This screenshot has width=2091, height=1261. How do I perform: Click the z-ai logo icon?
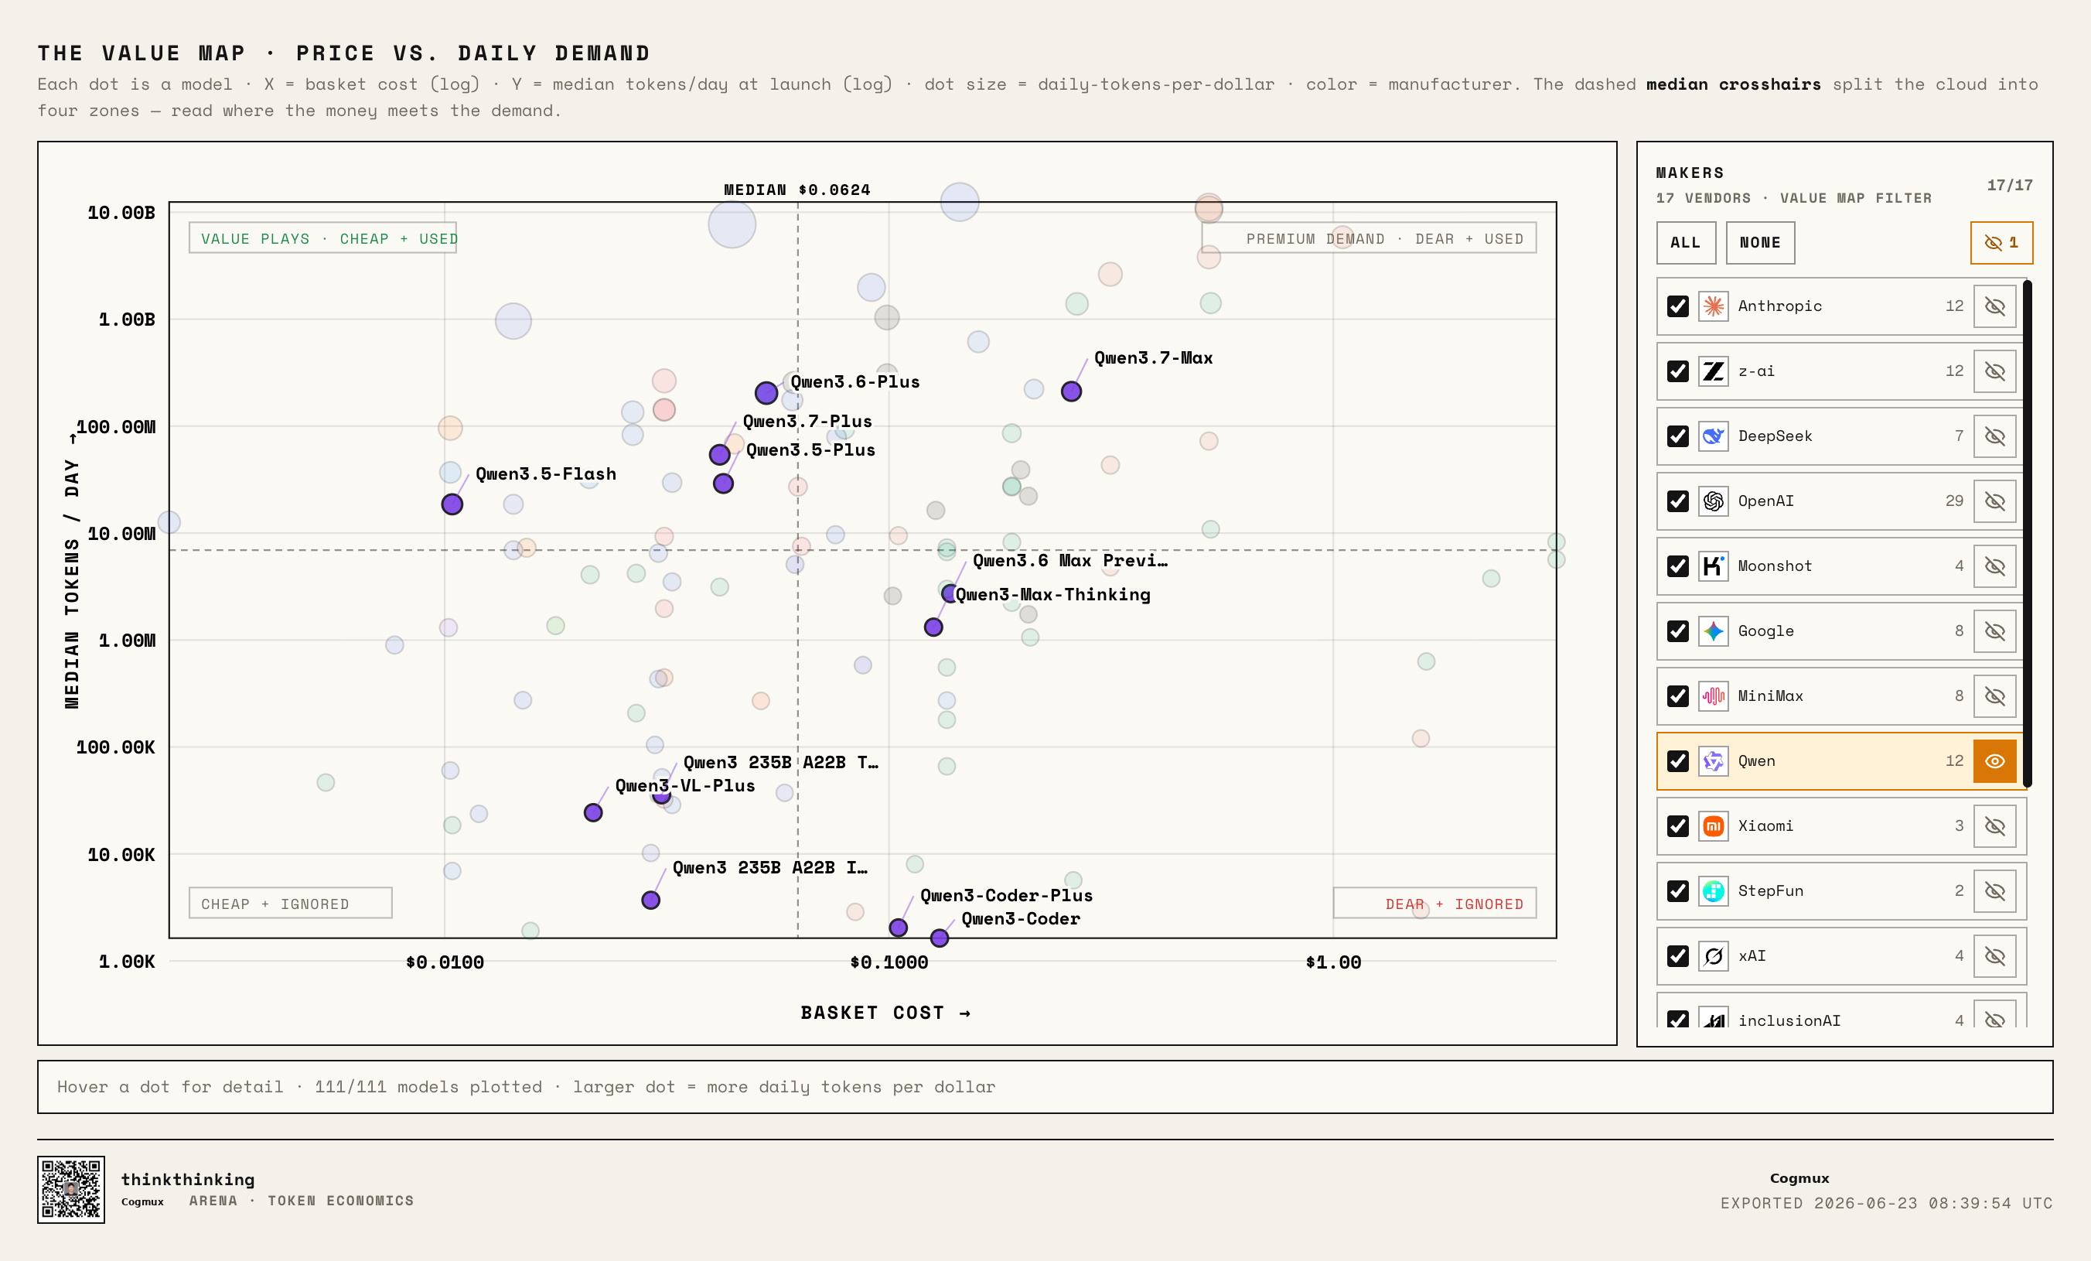pos(1714,371)
